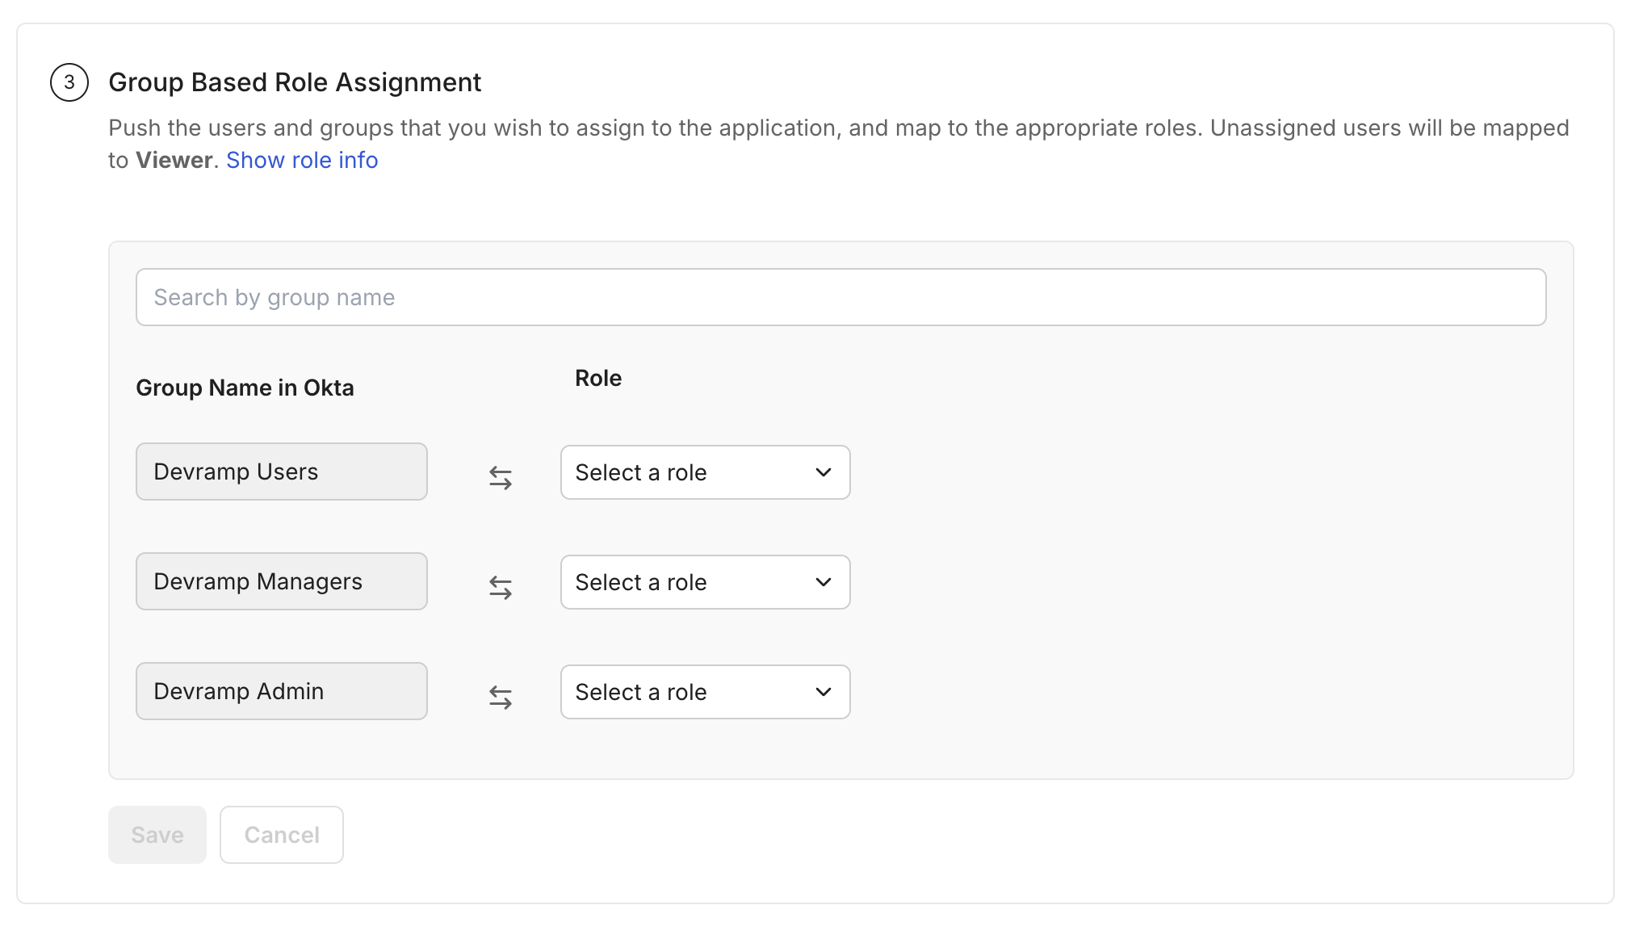Viewport: 1639px width, 943px height.
Task: Open the role dropdown for Devramp Users
Action: pos(704,472)
